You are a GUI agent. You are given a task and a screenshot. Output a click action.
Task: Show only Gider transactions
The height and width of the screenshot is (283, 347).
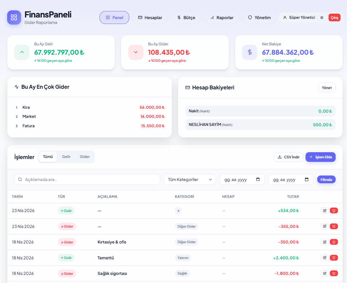pos(85,157)
